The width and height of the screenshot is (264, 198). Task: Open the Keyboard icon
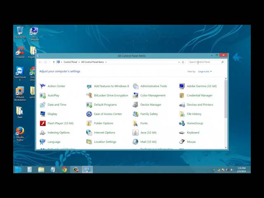[182, 133]
